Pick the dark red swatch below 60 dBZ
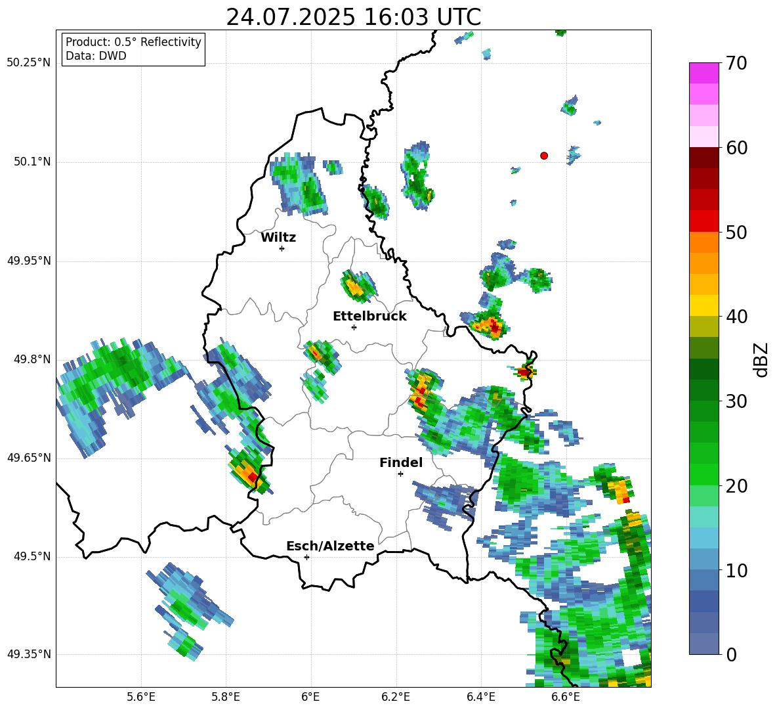Screen dimensions: 777x710 [x=703, y=158]
